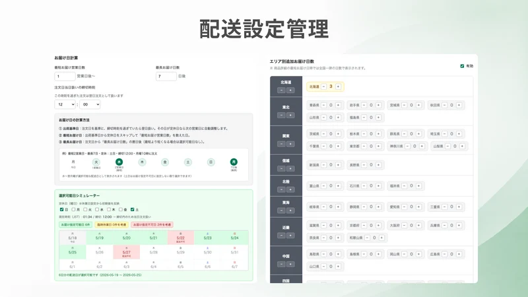This screenshot has height=297, width=528.
Task: Click minus on the 北陸 region header
Action: [282, 189]
